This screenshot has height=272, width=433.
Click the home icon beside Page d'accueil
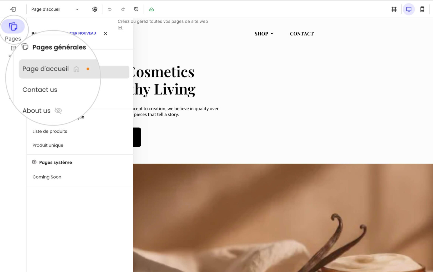click(76, 69)
